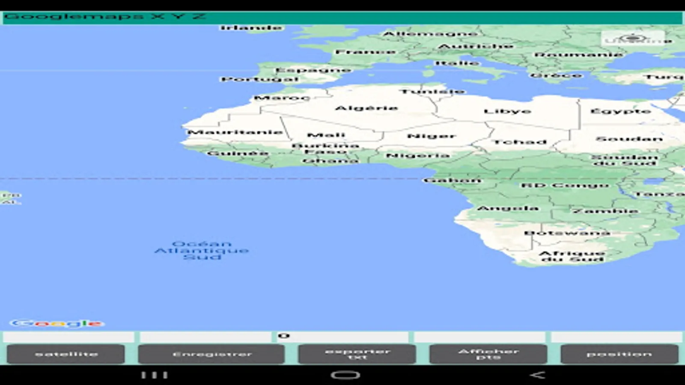685x385 pixels.
Task: Click the Italie label
Action: [x=457, y=63]
